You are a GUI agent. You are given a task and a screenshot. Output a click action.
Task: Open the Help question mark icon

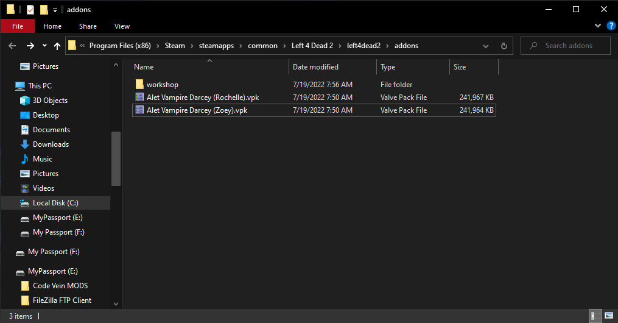pos(611,26)
